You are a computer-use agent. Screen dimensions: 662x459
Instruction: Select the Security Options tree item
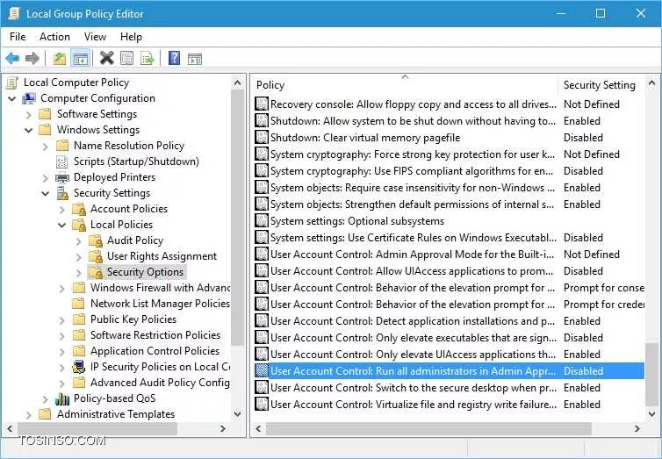coord(145,272)
